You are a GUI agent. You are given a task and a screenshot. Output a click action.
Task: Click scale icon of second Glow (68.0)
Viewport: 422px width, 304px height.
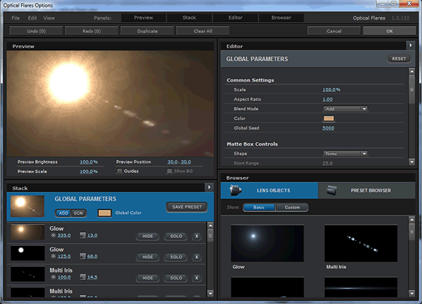(x=82, y=256)
